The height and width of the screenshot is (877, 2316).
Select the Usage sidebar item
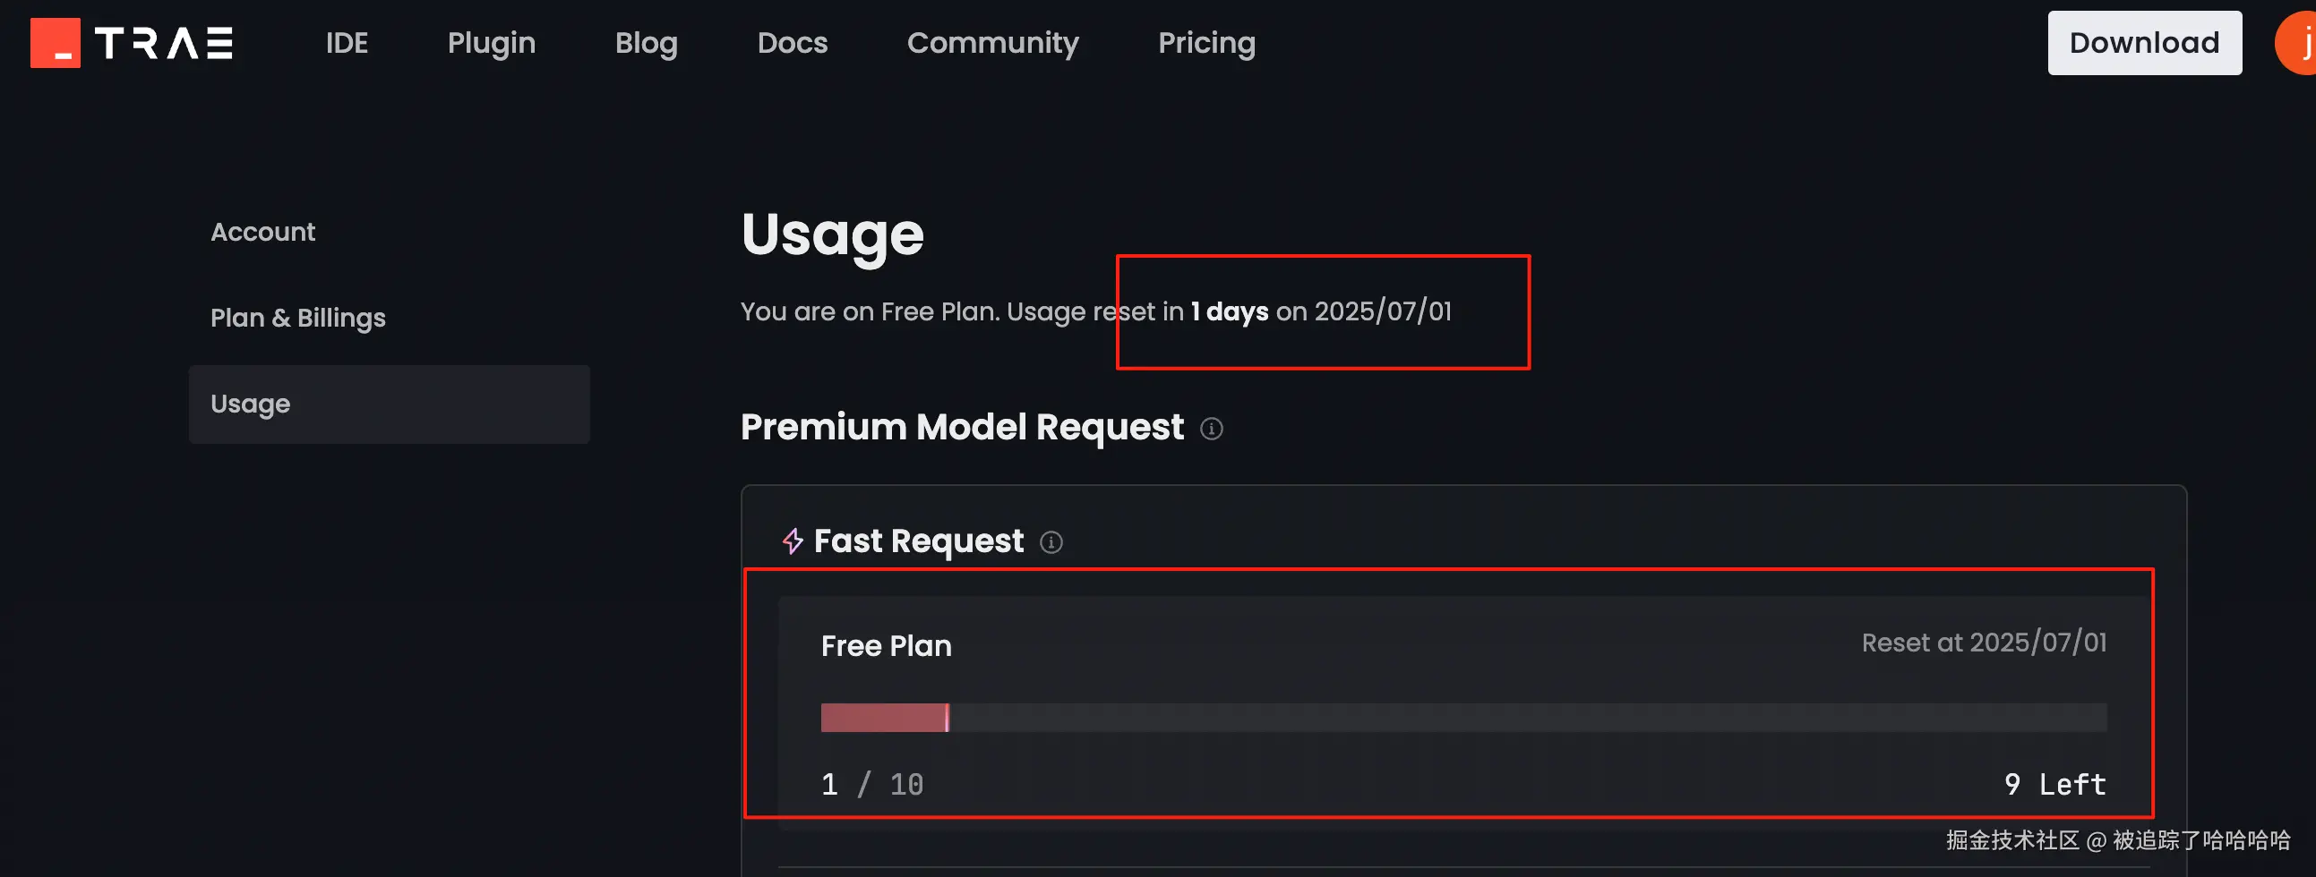pos(389,404)
